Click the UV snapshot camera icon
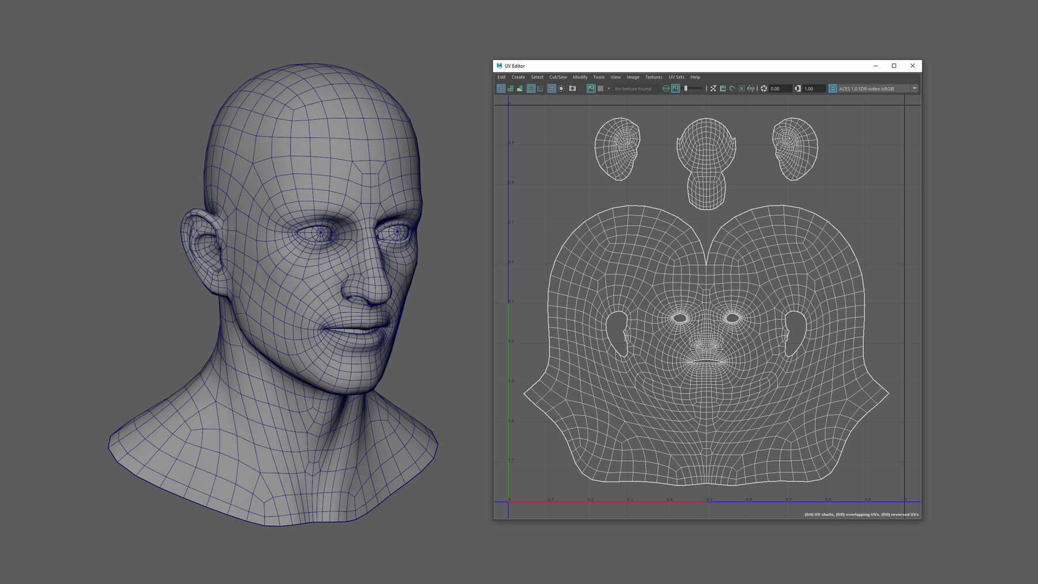The width and height of the screenshot is (1038, 584). [571, 89]
